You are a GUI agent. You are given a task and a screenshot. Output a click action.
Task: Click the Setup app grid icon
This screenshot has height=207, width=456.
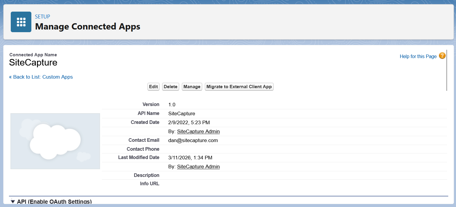coord(21,22)
